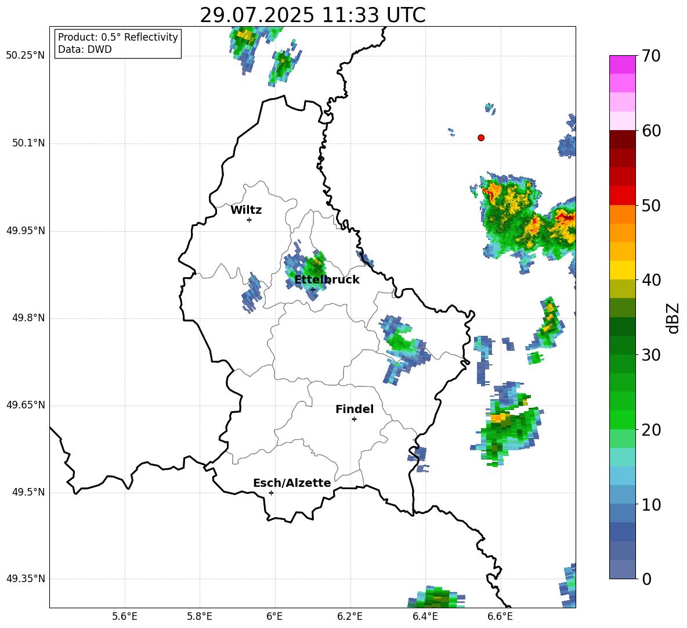Click the magenta top colorbar segment

[622, 64]
